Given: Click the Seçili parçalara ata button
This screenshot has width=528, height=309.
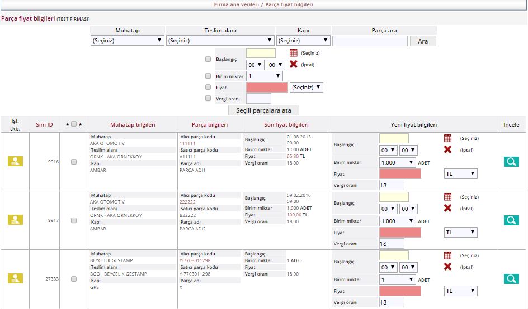Looking at the screenshot, I should pos(264,110).
